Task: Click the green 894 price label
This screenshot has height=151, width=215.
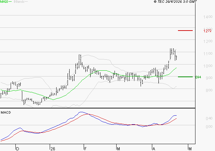Action: 198,77
